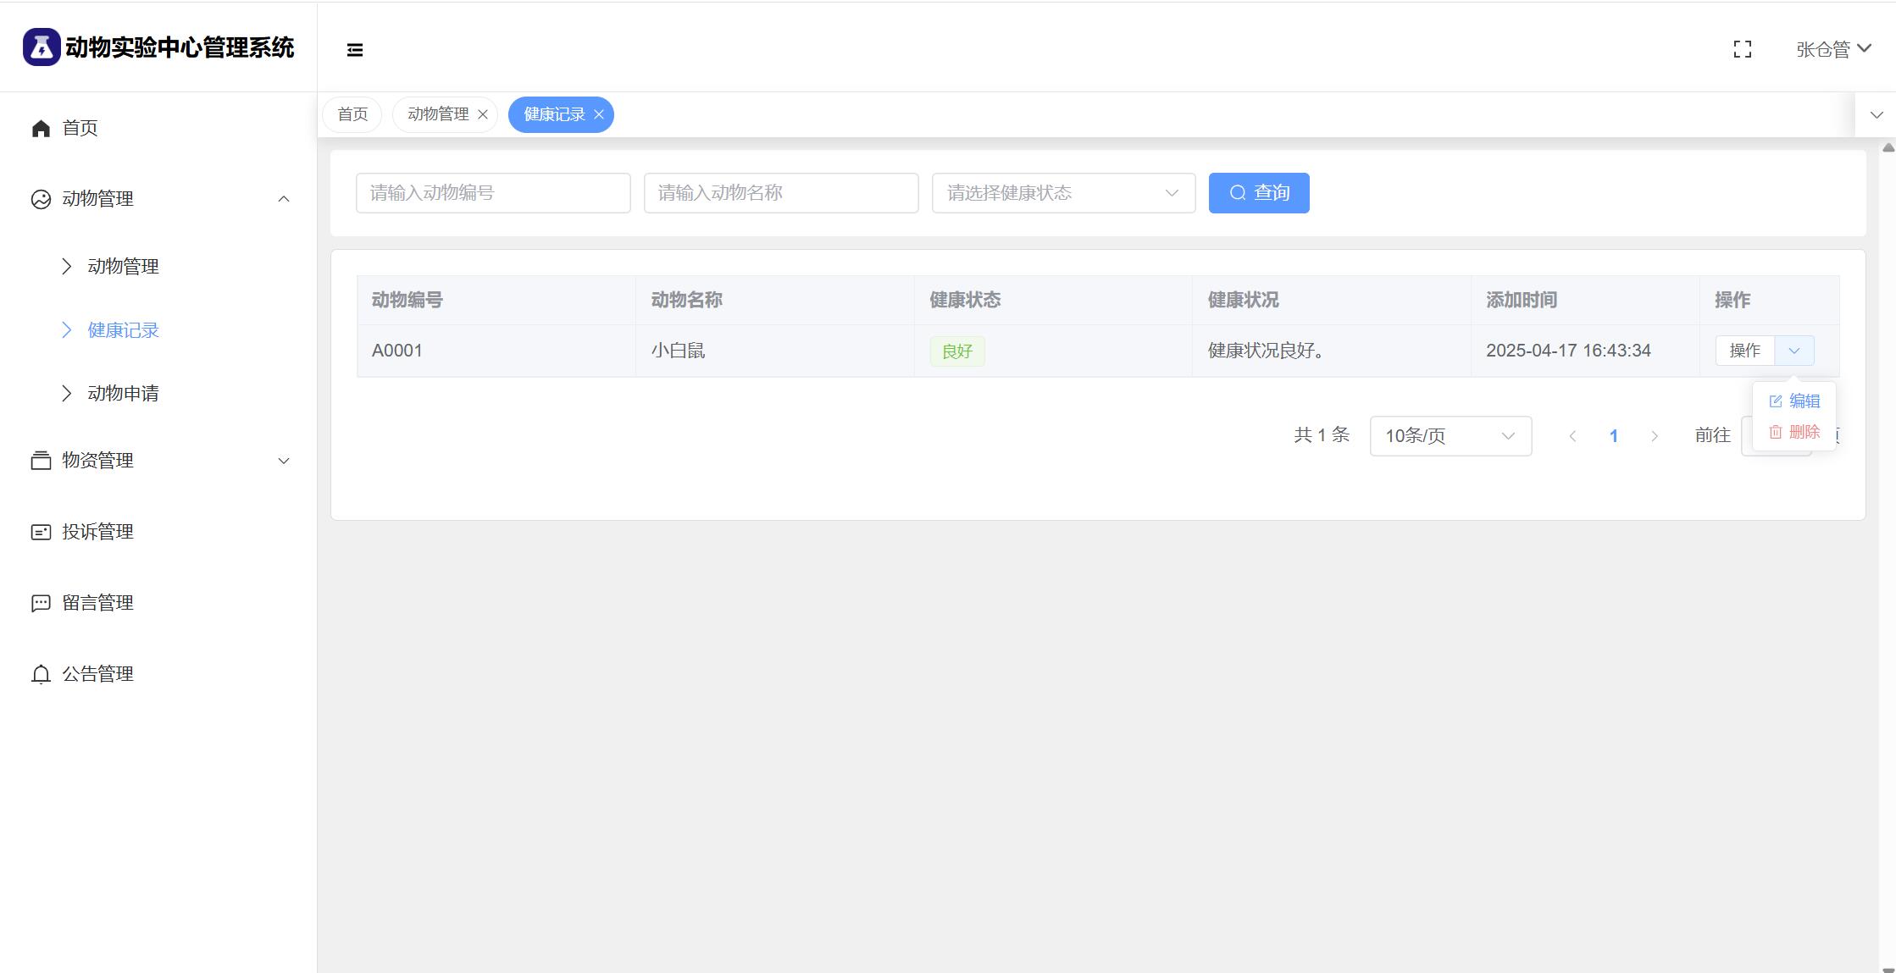1896x973 pixels.
Task: Close the 健康记录 tab
Action: pyautogui.click(x=599, y=115)
